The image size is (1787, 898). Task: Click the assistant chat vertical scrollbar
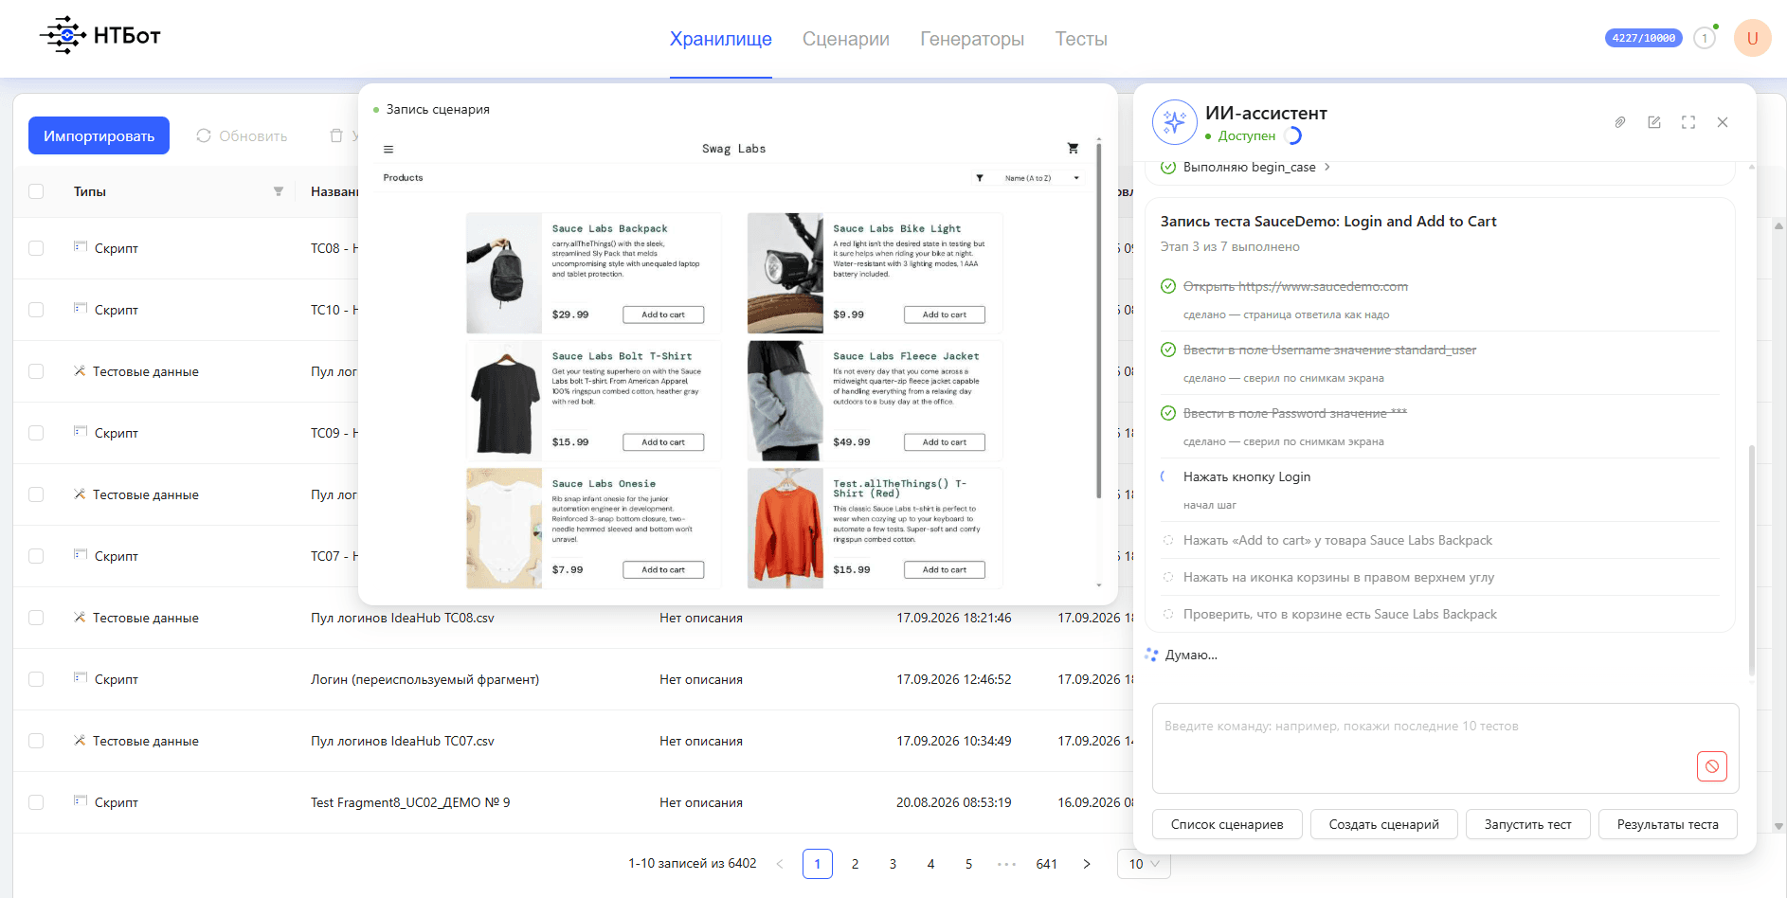pos(1752,559)
